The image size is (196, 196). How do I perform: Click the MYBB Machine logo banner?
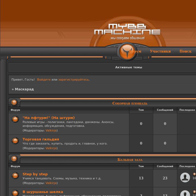(127, 32)
